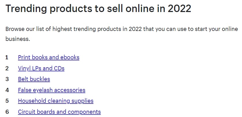This screenshot has height=117, width=242.
Task: Click list number 6 beside Circuit boards
Action: tap(7, 112)
